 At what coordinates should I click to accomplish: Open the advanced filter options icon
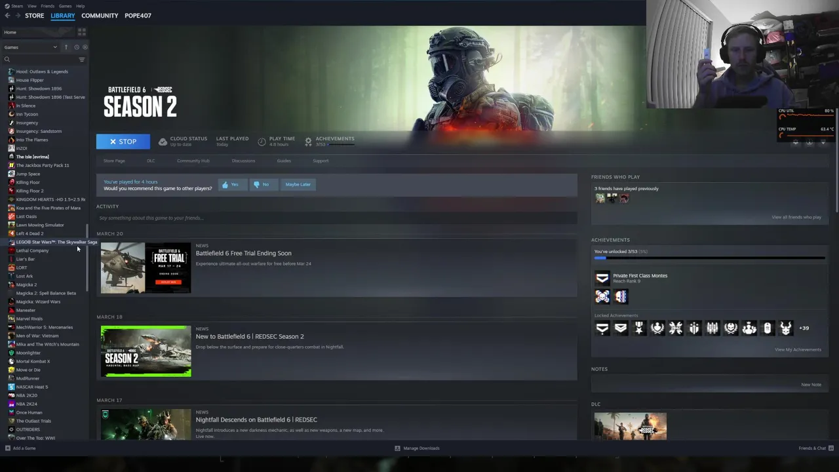[82, 60]
